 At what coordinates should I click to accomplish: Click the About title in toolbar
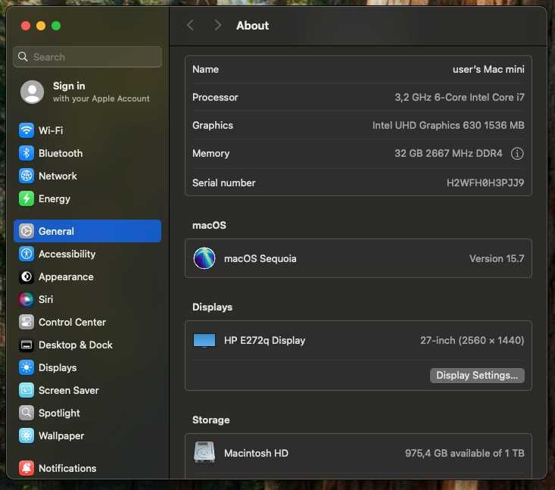[x=252, y=26]
